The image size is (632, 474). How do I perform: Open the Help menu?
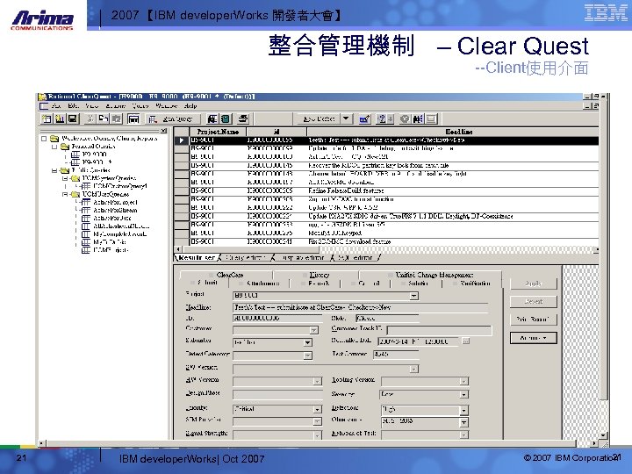(x=190, y=106)
